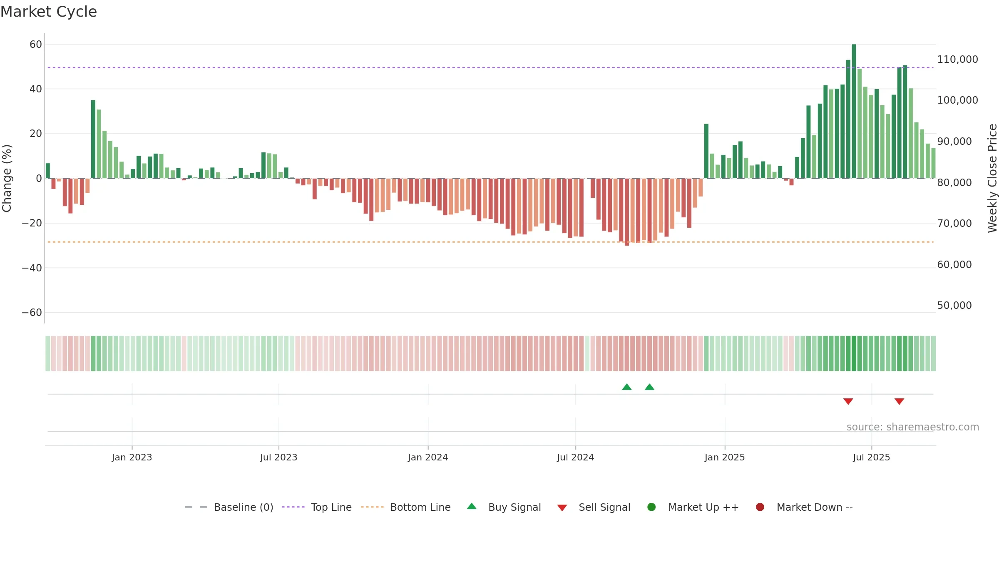
Task: Click the sell signal marker just after Jul 2025
Action: click(899, 401)
